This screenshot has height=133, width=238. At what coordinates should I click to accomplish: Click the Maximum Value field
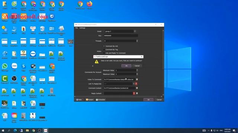pos(126,74)
